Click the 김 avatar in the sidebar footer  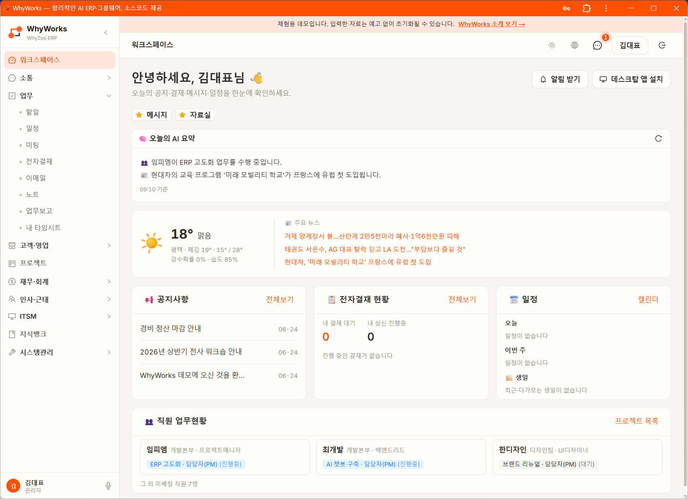[13, 486]
